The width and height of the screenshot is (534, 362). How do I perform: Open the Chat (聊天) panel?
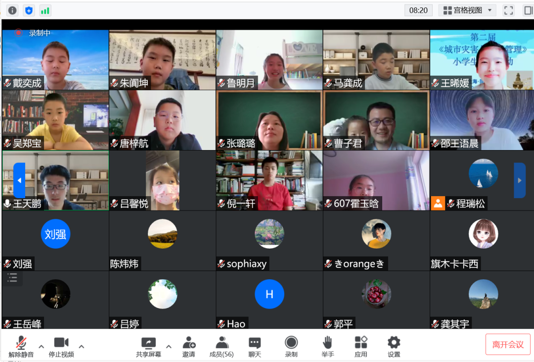pyautogui.click(x=255, y=346)
